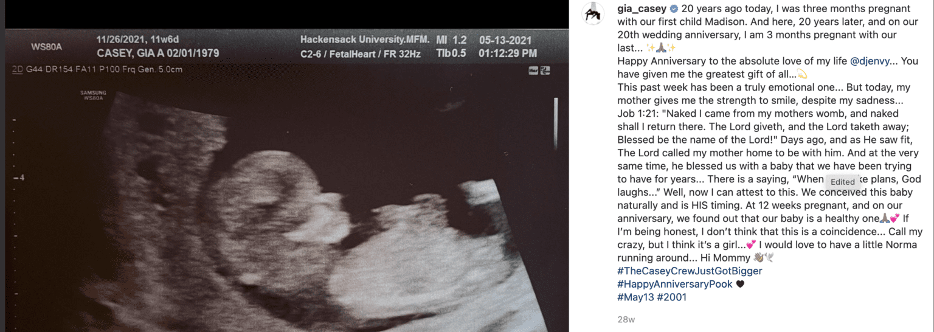The height and width of the screenshot is (332, 934).
Task: Click the black heart emoji after #HappyAnniversaryPook
Action: point(740,284)
